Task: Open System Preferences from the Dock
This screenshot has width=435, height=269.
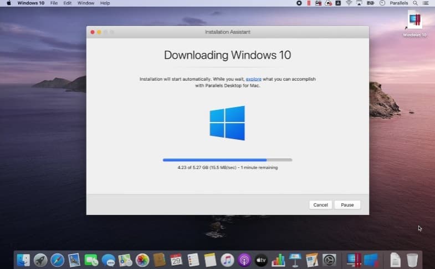Action: 329,260
